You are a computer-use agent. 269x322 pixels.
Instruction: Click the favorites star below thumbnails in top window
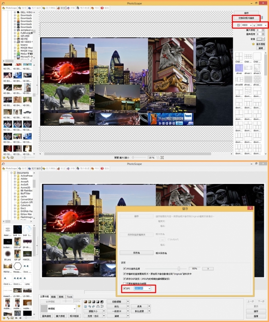(4, 157)
